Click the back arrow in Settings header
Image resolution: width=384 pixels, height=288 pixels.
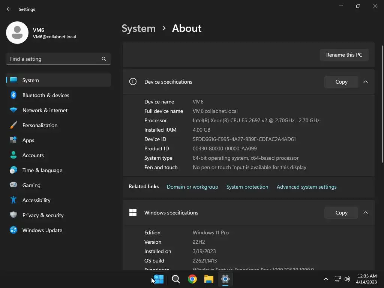coord(9,9)
